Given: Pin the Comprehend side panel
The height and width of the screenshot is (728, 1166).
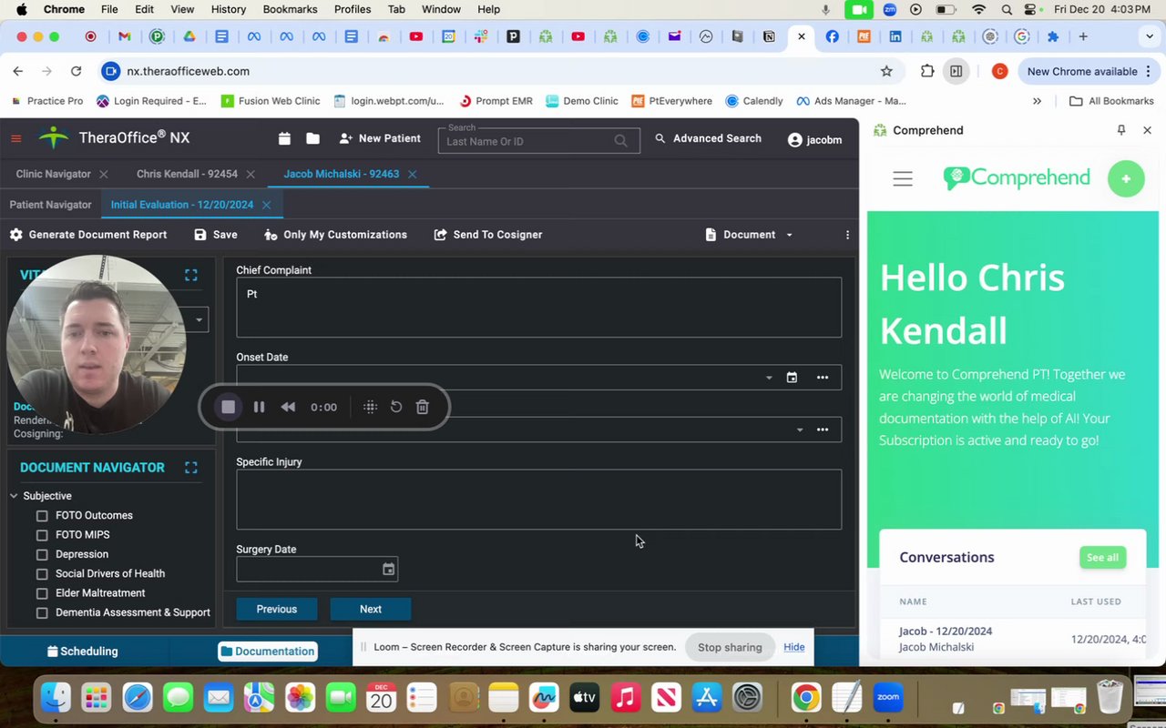Looking at the screenshot, I should (x=1121, y=130).
